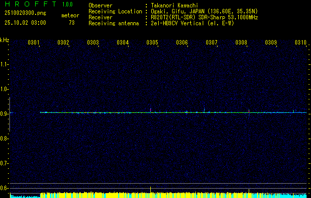
Task: Click the 0306 time axis label
Action: tap(182, 43)
